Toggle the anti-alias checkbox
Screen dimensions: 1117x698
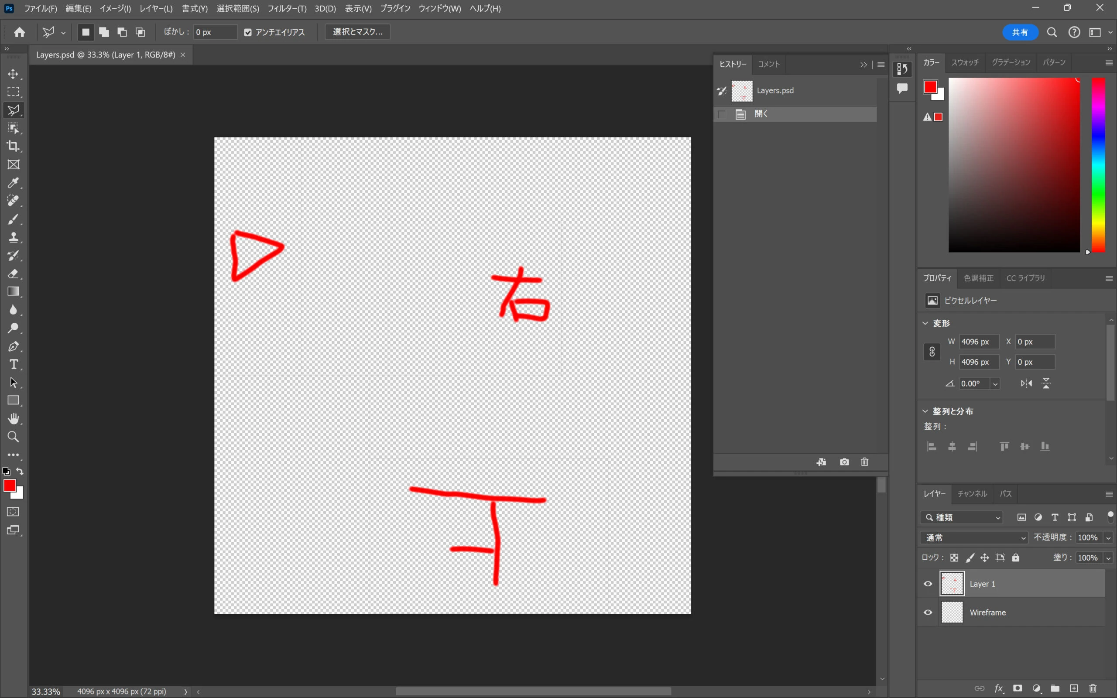pos(248,32)
